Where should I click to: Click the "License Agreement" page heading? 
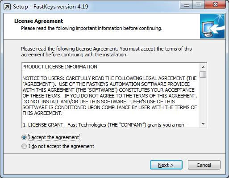pyautogui.click(x=38, y=21)
